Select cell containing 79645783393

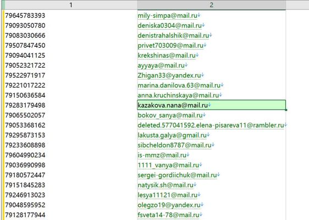point(71,15)
